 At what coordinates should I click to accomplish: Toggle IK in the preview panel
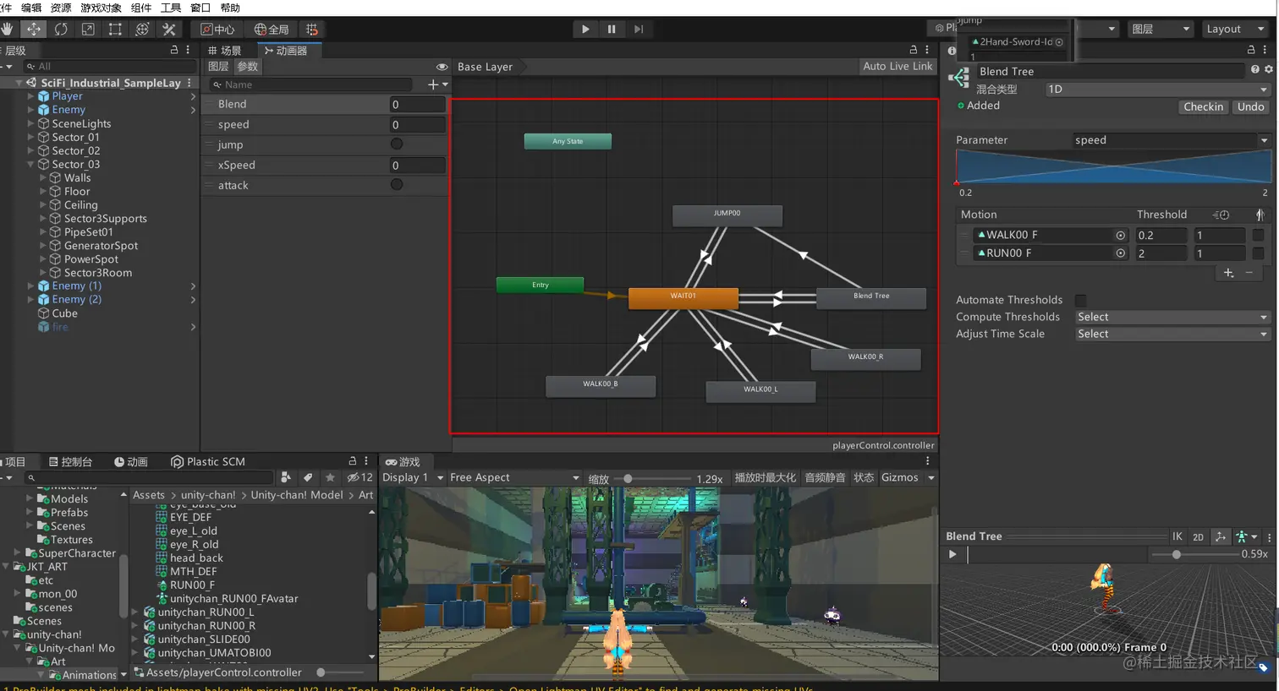click(1177, 536)
